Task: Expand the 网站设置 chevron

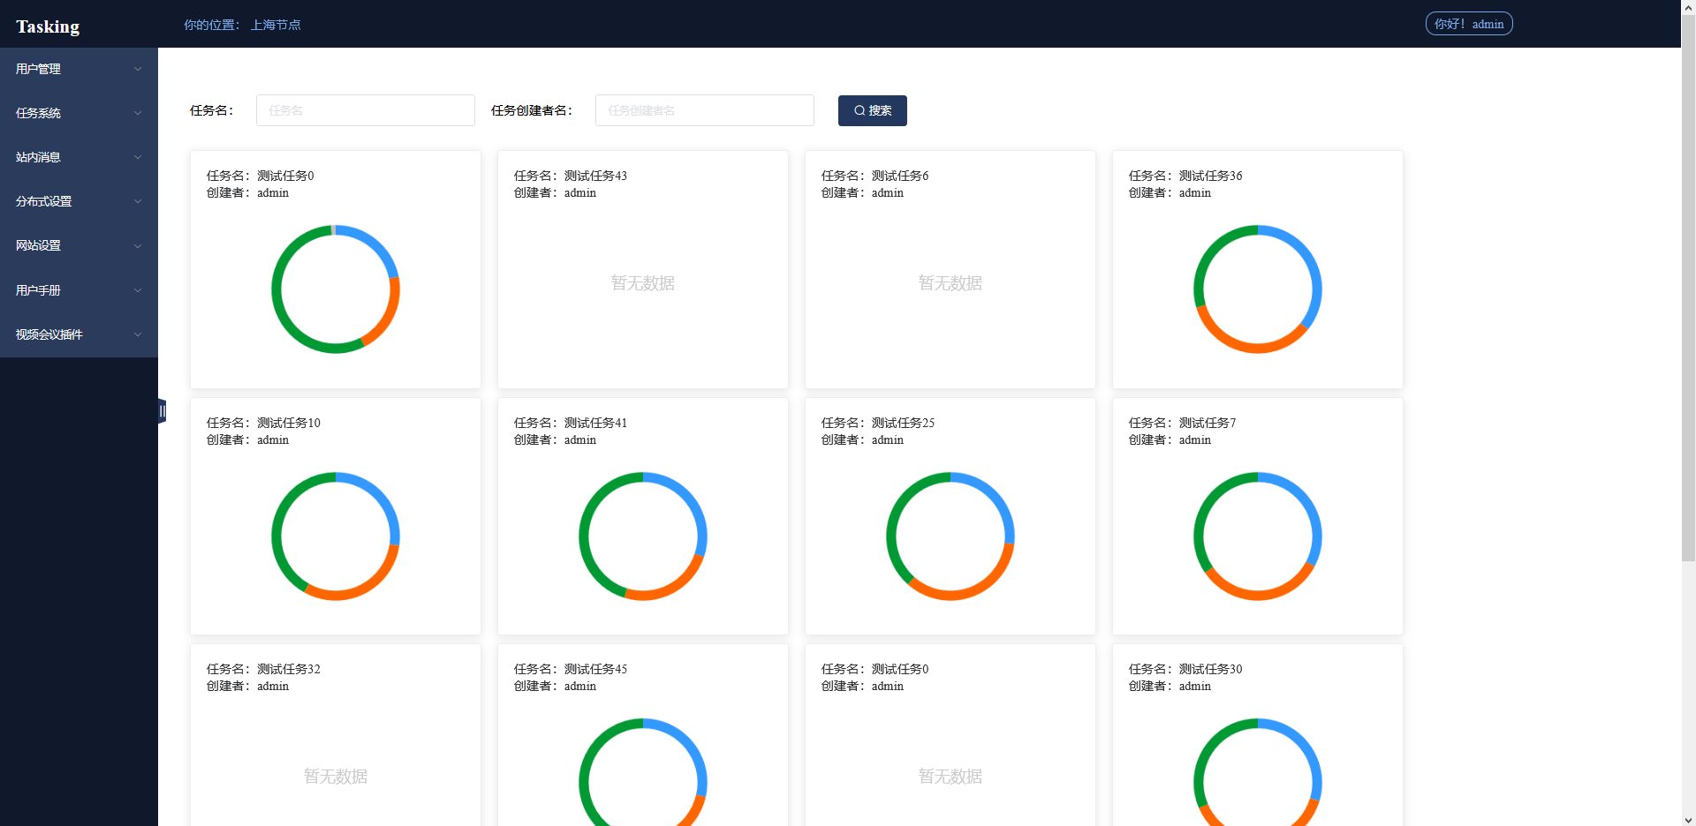Action: point(138,246)
